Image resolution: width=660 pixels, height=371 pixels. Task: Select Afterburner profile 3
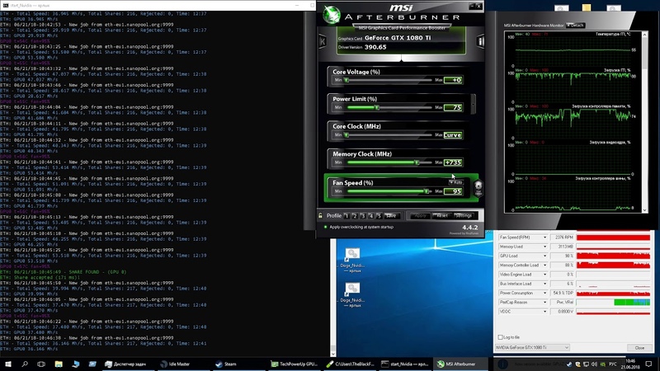pos(362,216)
